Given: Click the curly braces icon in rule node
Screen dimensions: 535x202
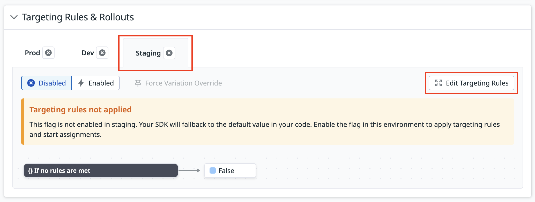Looking at the screenshot, I should [30, 171].
